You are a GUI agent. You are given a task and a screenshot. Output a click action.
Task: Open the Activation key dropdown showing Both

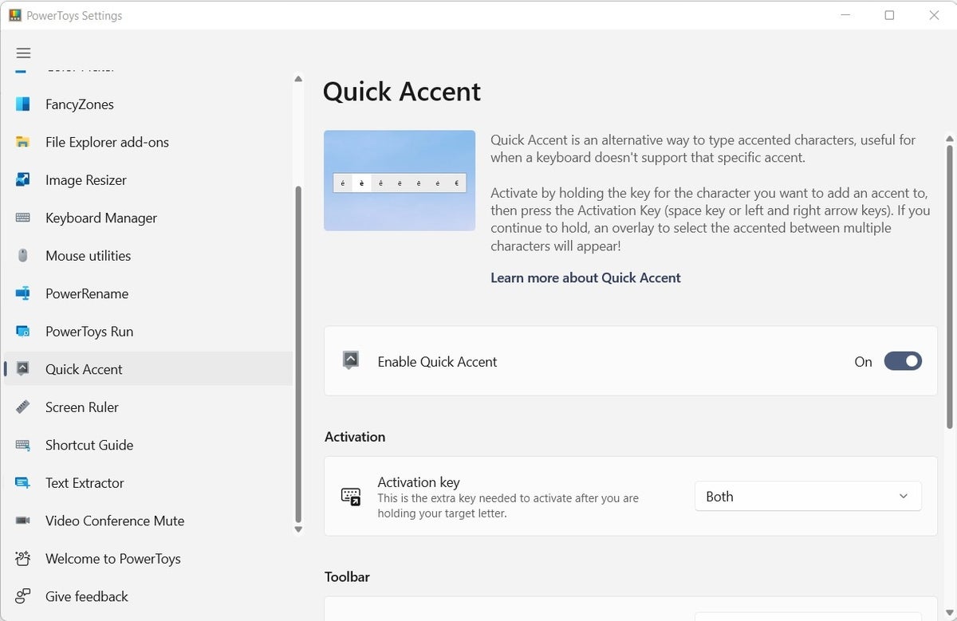coord(808,496)
